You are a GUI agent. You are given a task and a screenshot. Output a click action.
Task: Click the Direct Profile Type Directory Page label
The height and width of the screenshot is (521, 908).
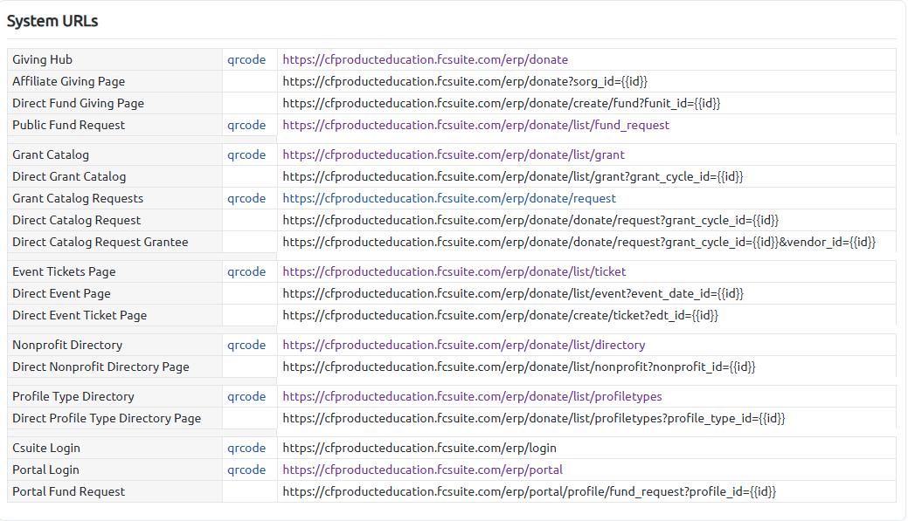107,418
